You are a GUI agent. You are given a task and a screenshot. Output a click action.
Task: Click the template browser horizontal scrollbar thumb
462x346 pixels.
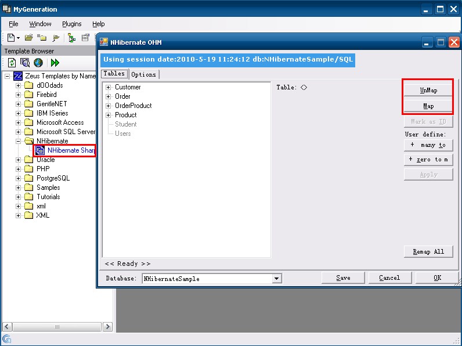(x=57, y=326)
